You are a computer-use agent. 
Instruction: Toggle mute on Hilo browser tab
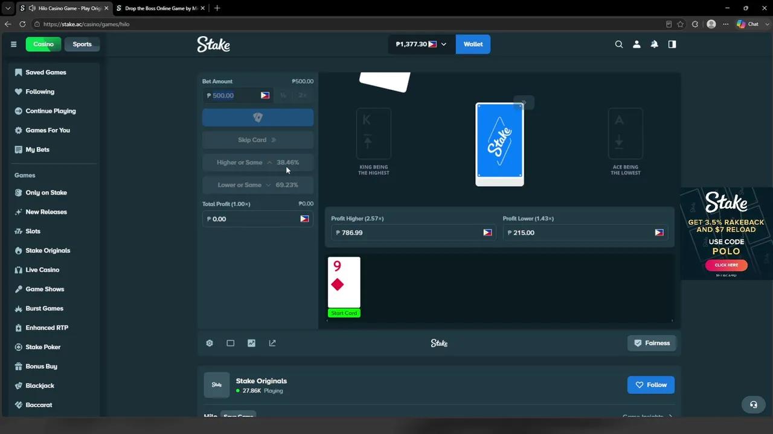[x=31, y=8]
